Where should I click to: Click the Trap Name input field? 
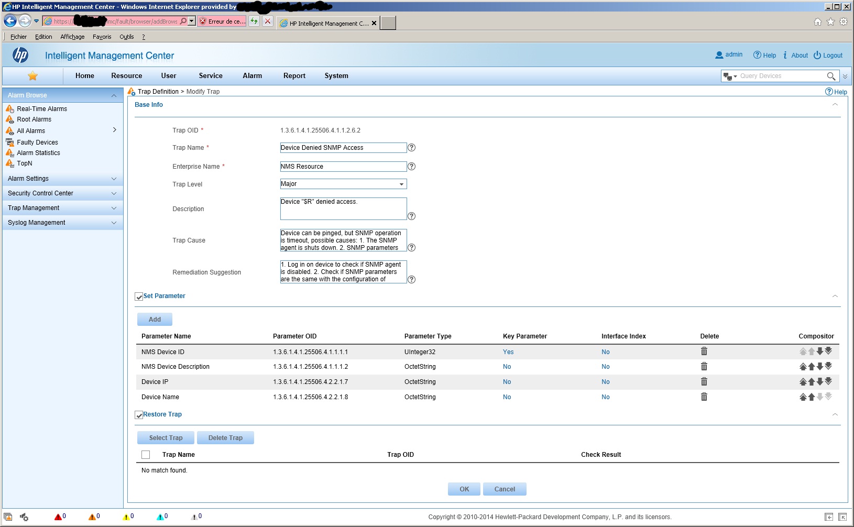click(x=343, y=148)
